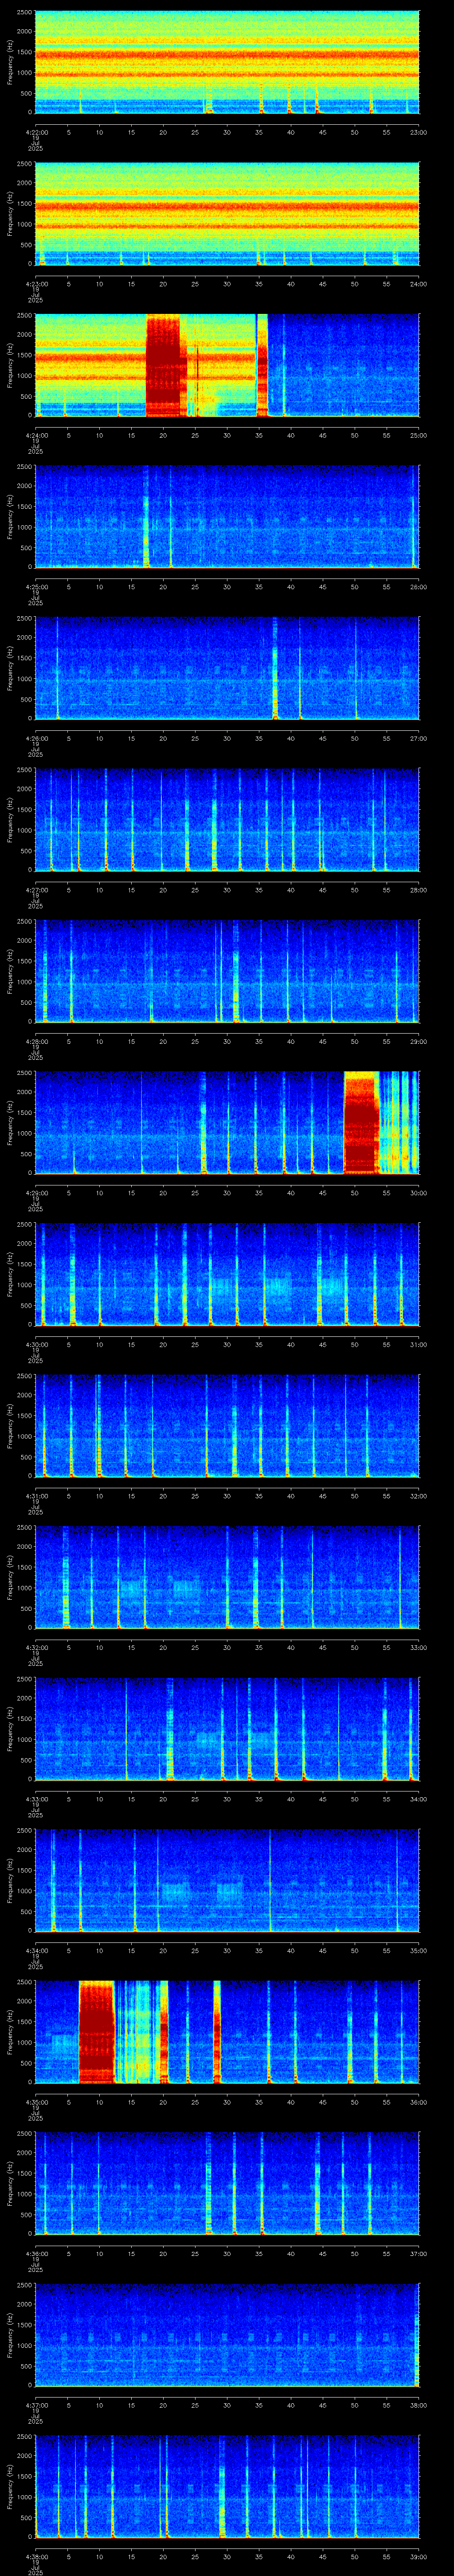Click the 36:00 end time label

pos(419,2101)
